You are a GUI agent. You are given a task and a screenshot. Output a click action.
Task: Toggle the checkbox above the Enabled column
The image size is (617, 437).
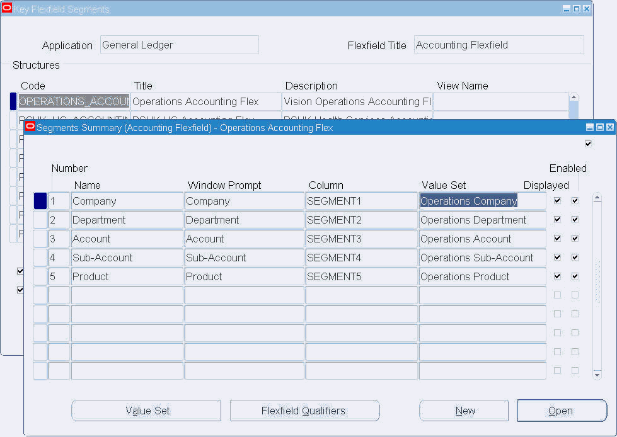pyautogui.click(x=588, y=144)
